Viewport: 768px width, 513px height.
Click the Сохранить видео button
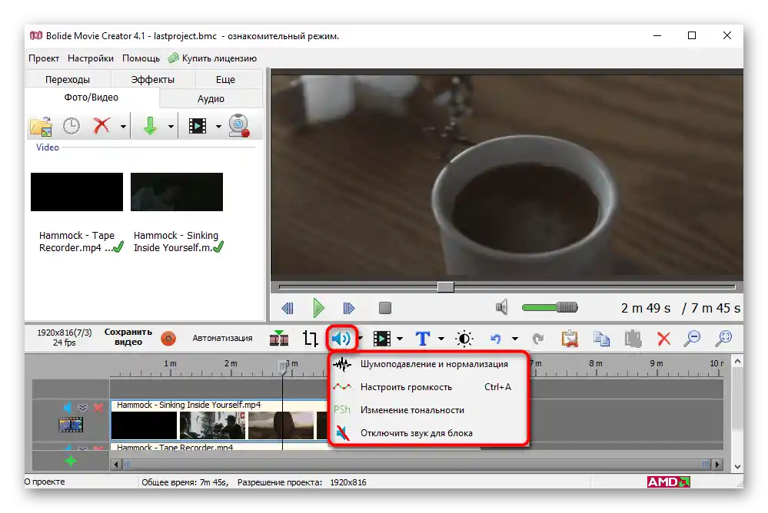128,337
